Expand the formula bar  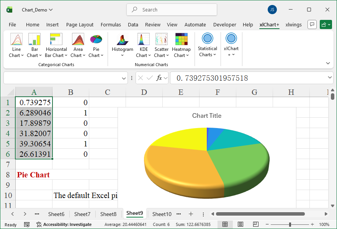[330, 78]
